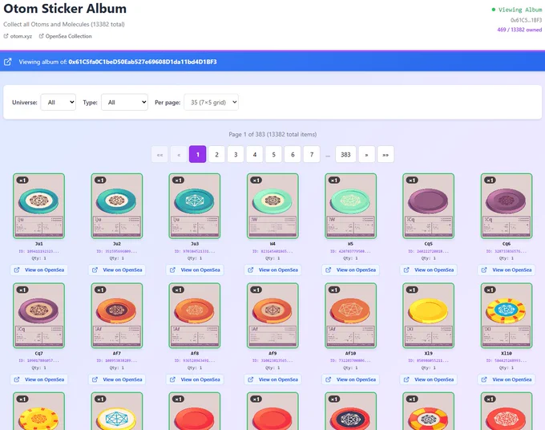View W5 on OpenSea
The width and height of the screenshot is (545, 430).
tap(350, 270)
